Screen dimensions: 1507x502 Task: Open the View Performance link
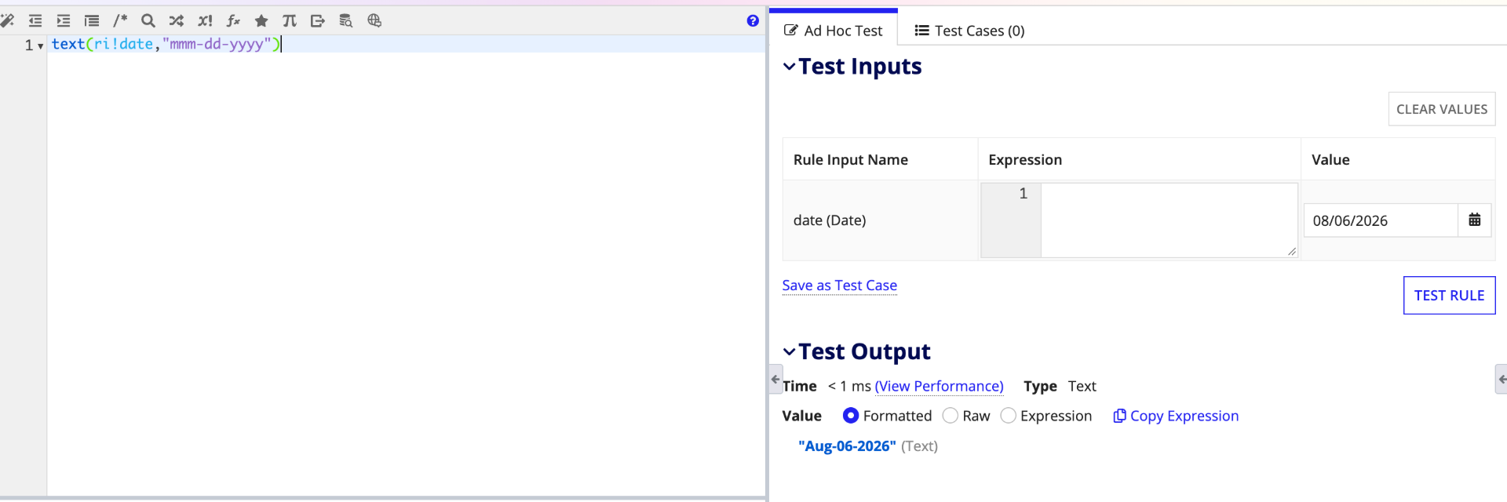coord(940,386)
